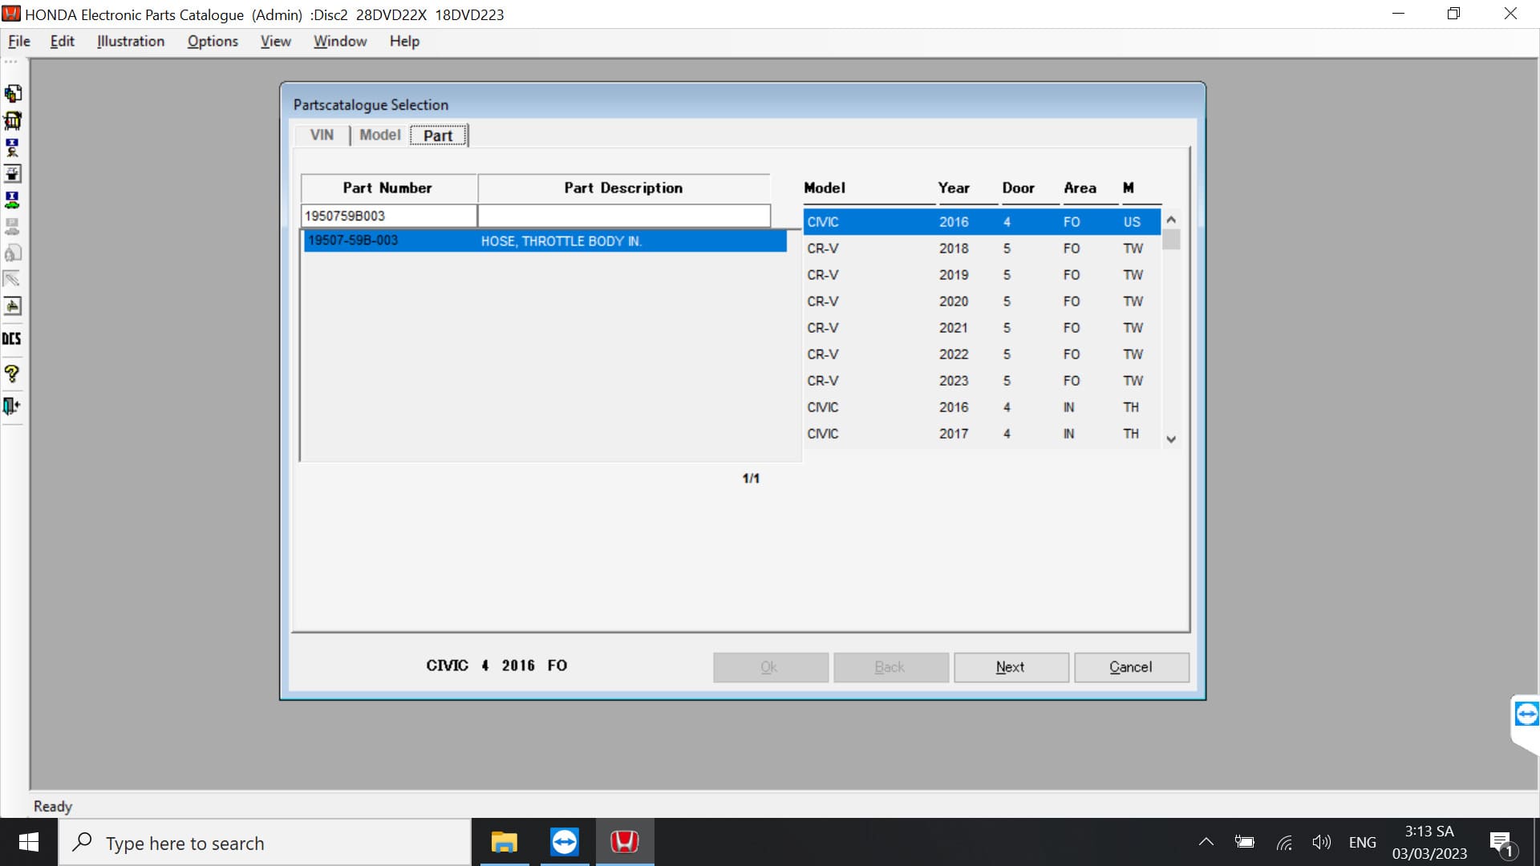Click the Cancel button
This screenshot has height=866, width=1540.
1131,667
